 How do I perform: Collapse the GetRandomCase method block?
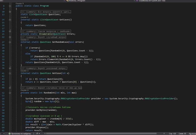point(10,42)
